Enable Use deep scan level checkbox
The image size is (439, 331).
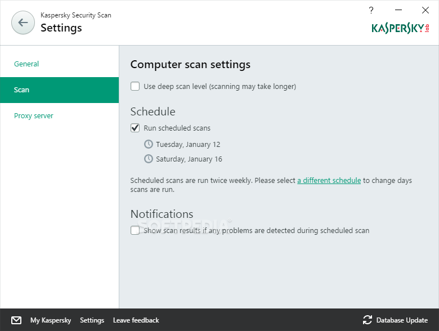point(135,86)
